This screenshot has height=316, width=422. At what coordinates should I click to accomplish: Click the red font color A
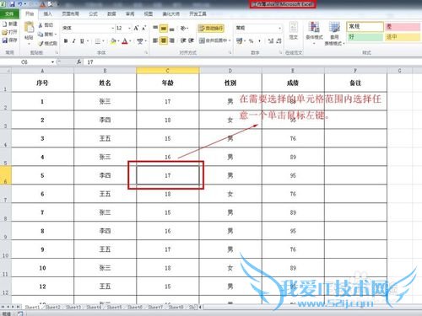pos(125,41)
